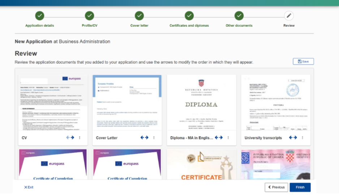
Task: Open more options for the CV card
Action: pyautogui.click(x=80, y=137)
